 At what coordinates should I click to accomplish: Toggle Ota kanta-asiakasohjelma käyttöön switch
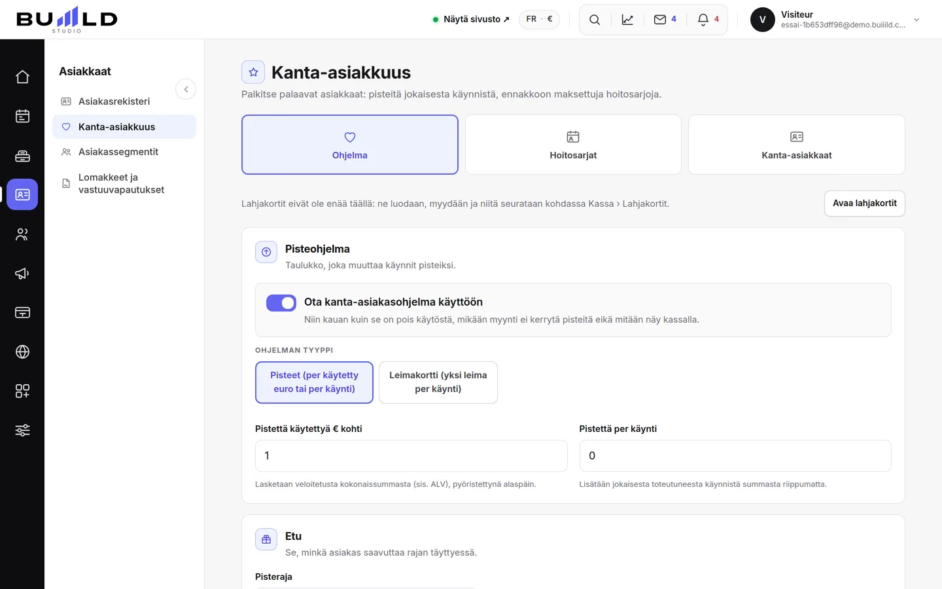tap(281, 302)
